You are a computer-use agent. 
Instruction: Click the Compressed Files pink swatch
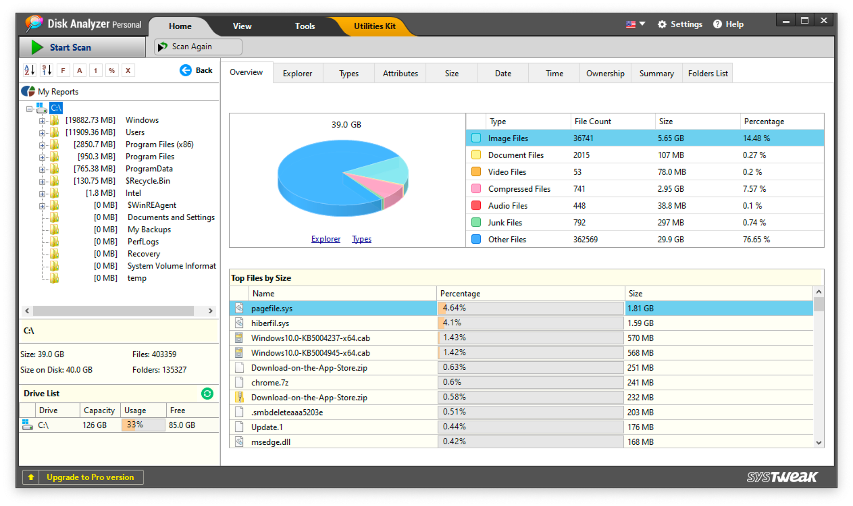coord(476,189)
